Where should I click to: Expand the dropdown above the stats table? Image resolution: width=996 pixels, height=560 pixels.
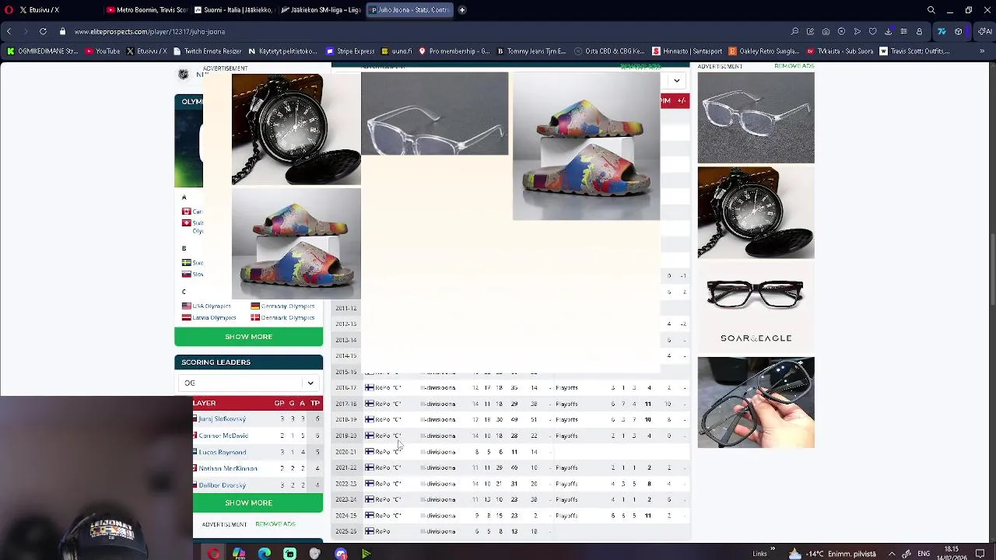click(x=676, y=81)
